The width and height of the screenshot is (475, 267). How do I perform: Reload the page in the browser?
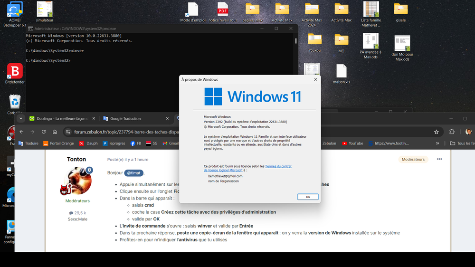point(44,132)
